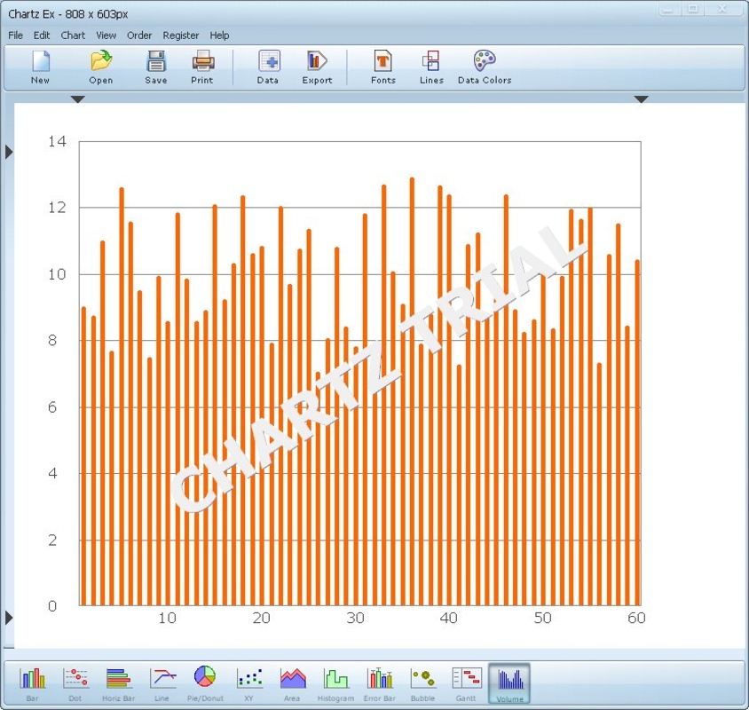The image size is (749, 710).
Task: Open a file with the Open icon
Action: 101,67
